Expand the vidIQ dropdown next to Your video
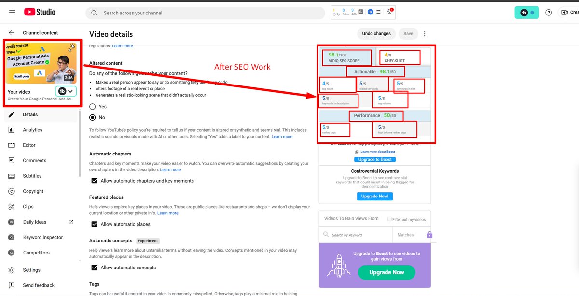Screen dimensions: 579x296 [67, 91]
